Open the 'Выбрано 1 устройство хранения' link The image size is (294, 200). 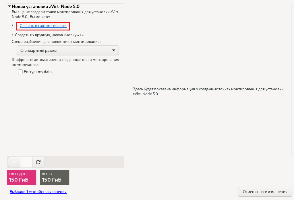38,192
